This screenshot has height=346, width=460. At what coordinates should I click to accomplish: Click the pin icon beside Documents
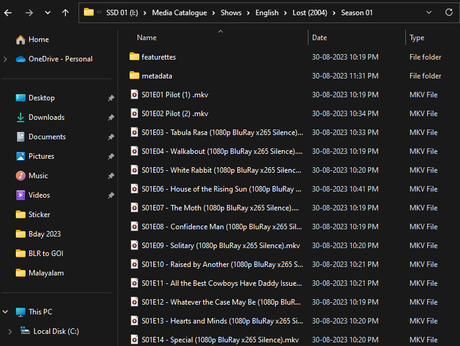pos(111,137)
